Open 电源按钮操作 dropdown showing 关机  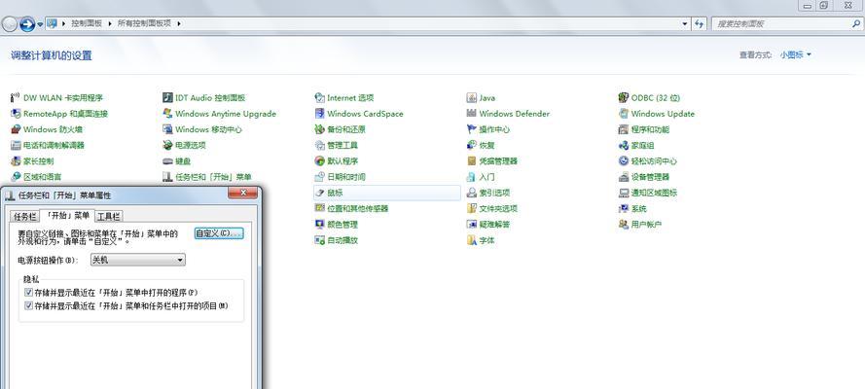point(138,260)
